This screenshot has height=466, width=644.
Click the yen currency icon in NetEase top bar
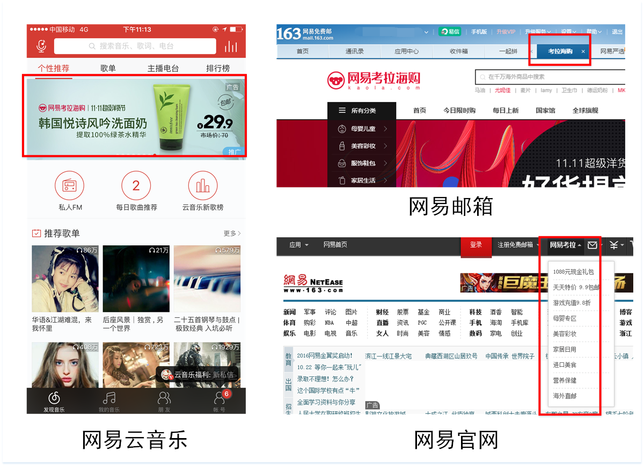(614, 245)
